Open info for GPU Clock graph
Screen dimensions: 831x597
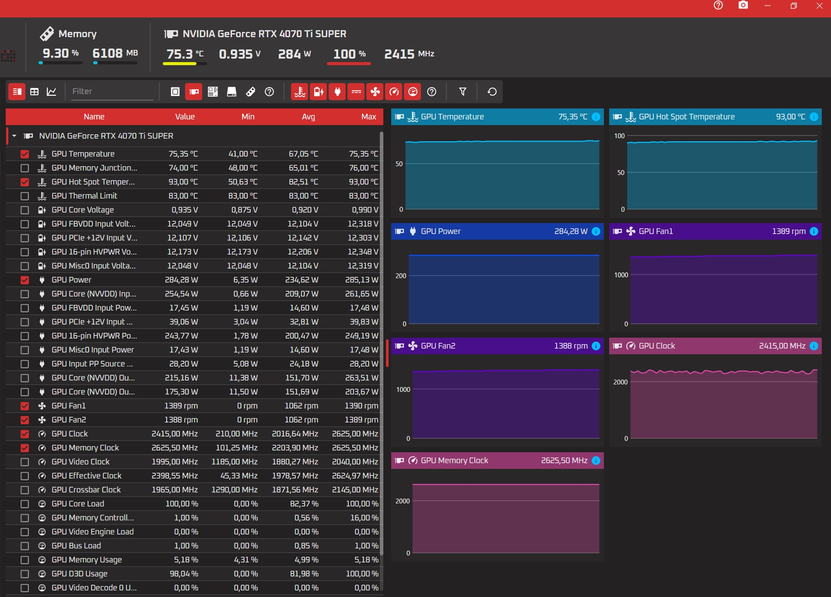pos(814,346)
